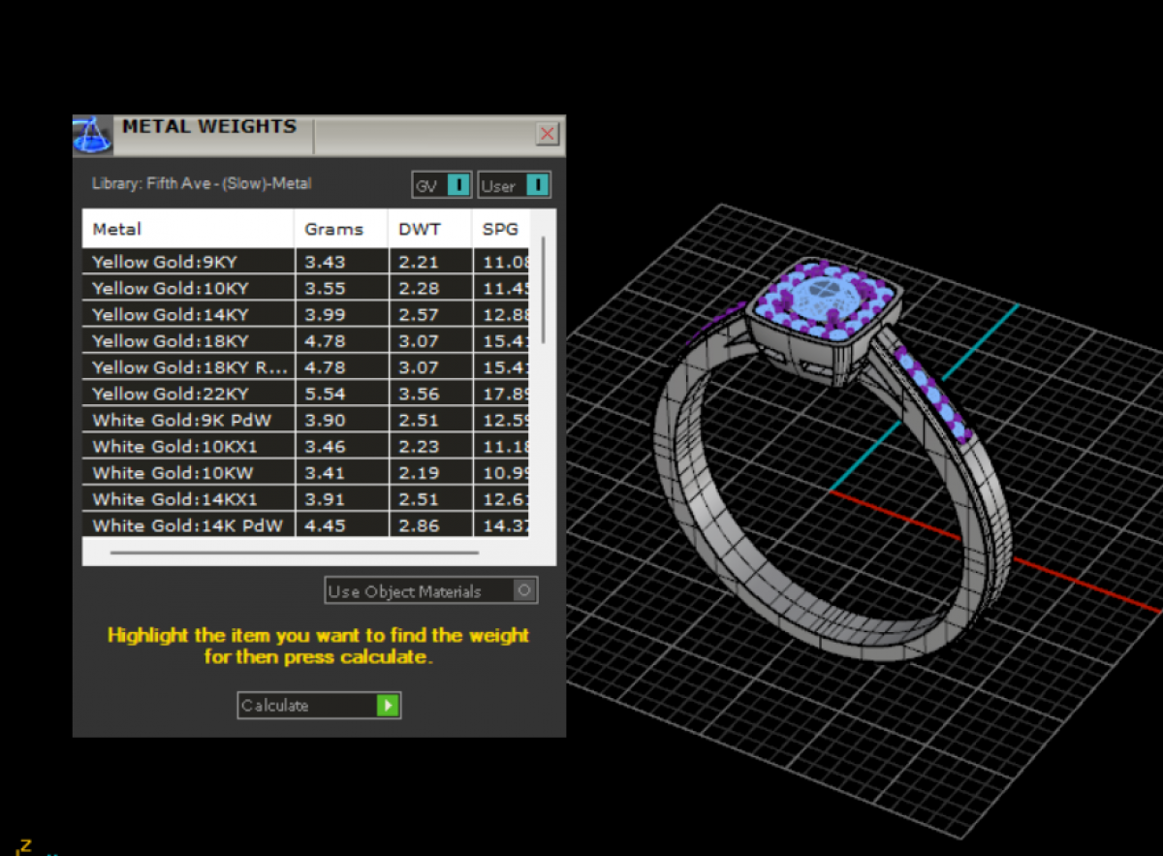1163x856 pixels.
Task: Choose the Yellow Gold:9KY row
Action: pyautogui.click(x=167, y=262)
